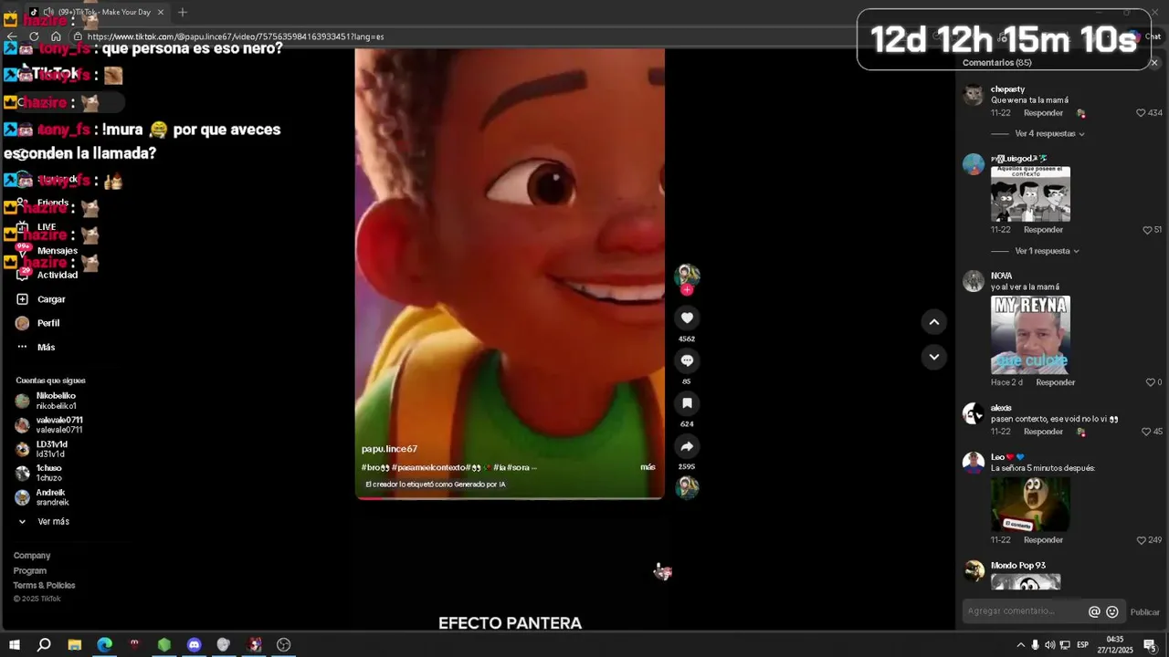1169x657 pixels.
Task: Click the video progress bar at video bottom
Action: [x=510, y=498]
